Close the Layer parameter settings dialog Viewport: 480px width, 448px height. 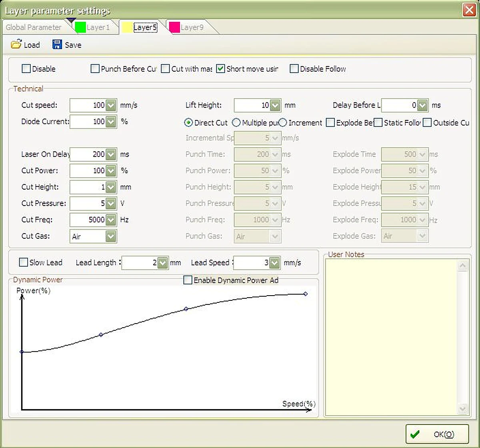(469, 10)
